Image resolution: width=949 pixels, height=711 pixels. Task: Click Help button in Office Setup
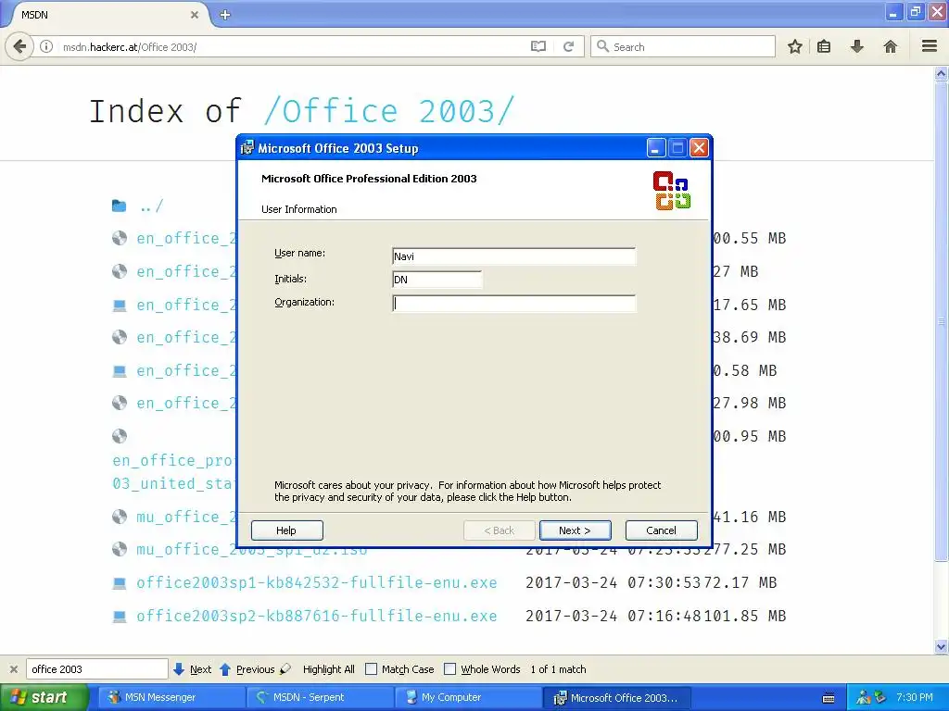pos(287,530)
